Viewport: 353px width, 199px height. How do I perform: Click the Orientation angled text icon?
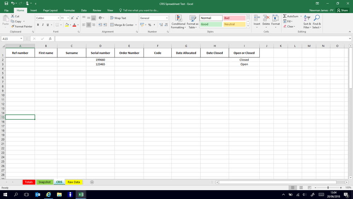point(100,18)
